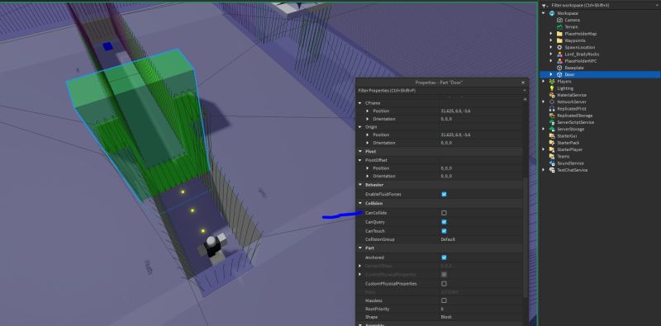Screen dimensions: 661x326
Task: Disable the EnableFluidForces checkbox
Action: click(x=444, y=194)
